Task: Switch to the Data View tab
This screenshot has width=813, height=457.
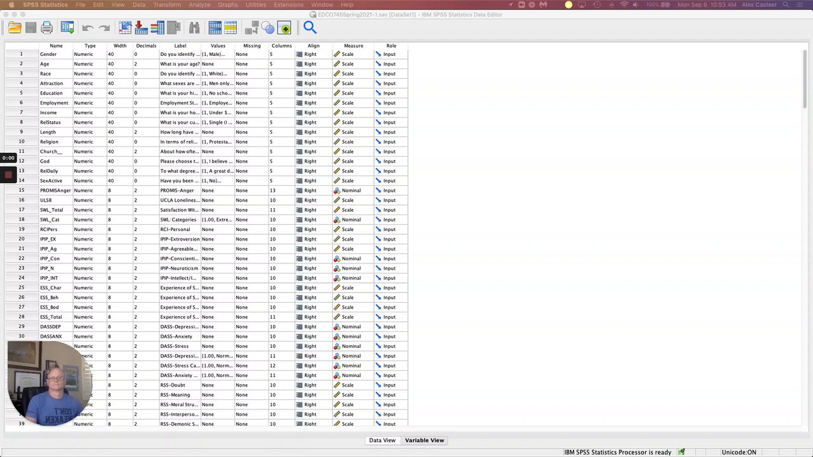Action: click(382, 440)
